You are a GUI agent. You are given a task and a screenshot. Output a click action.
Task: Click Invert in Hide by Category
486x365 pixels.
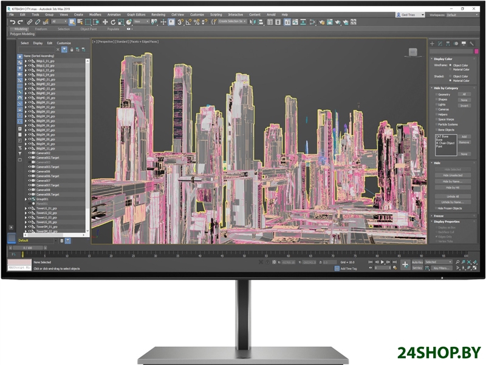tap(464, 105)
